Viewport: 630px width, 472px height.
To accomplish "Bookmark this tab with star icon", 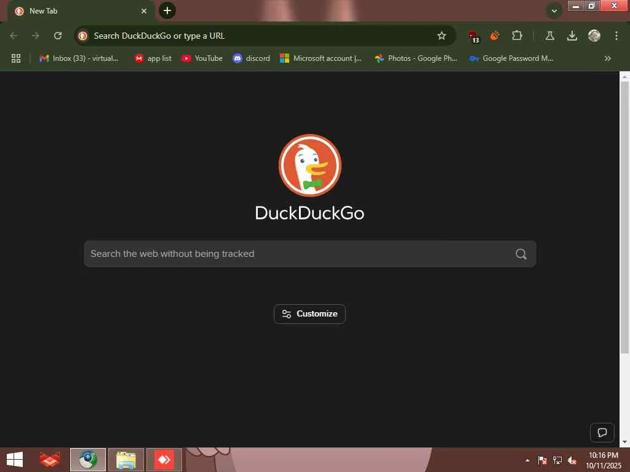I will click(x=442, y=36).
